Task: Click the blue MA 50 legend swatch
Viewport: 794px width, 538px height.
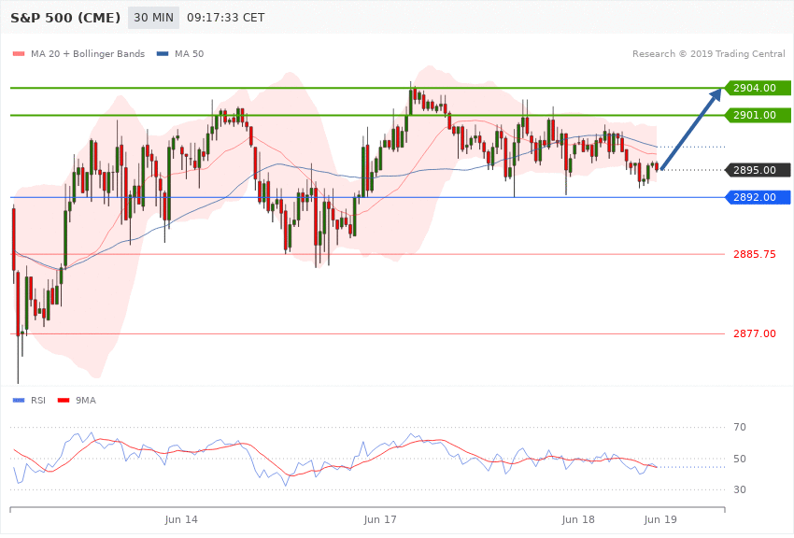Action: click(x=163, y=53)
